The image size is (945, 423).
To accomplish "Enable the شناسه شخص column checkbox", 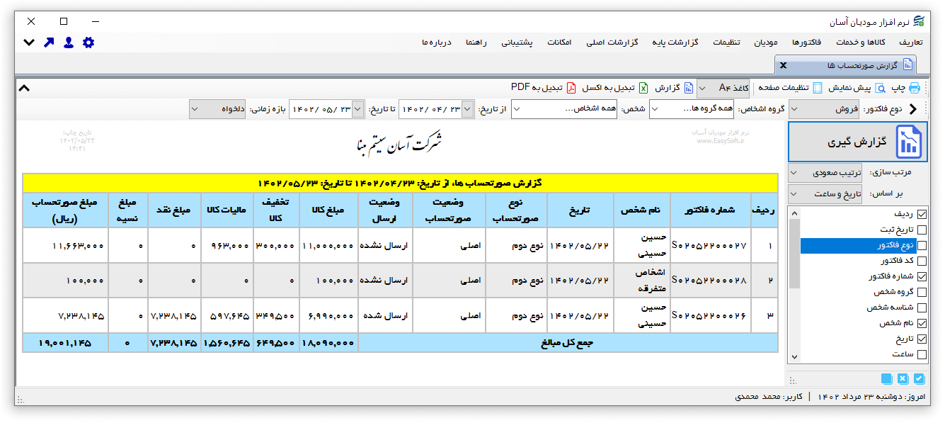I will (x=922, y=308).
